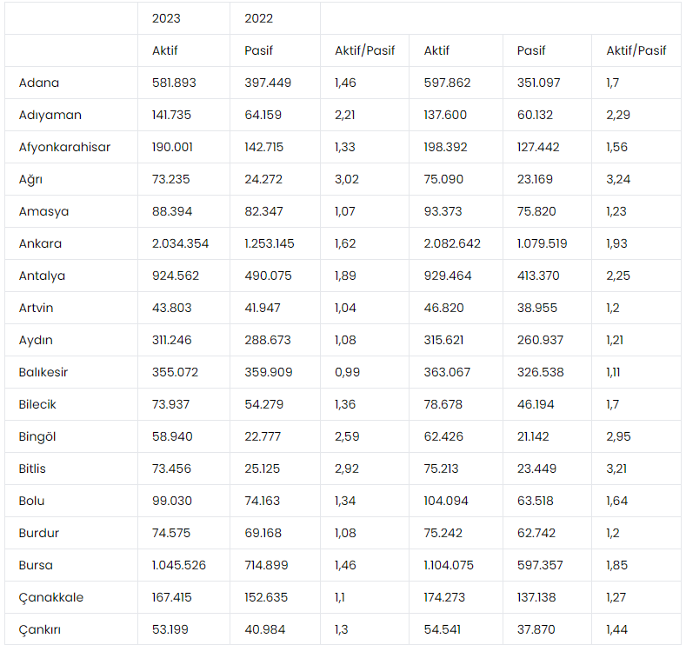
Task: Select the 2023 column header
Action: click(166, 18)
